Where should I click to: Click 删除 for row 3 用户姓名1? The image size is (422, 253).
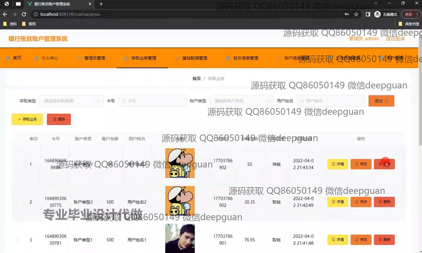pyautogui.click(x=384, y=240)
